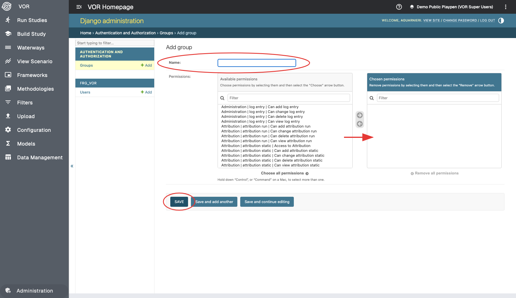This screenshot has height=298, width=516.
Task: Open the Waterways sidebar item
Action: click(31, 48)
